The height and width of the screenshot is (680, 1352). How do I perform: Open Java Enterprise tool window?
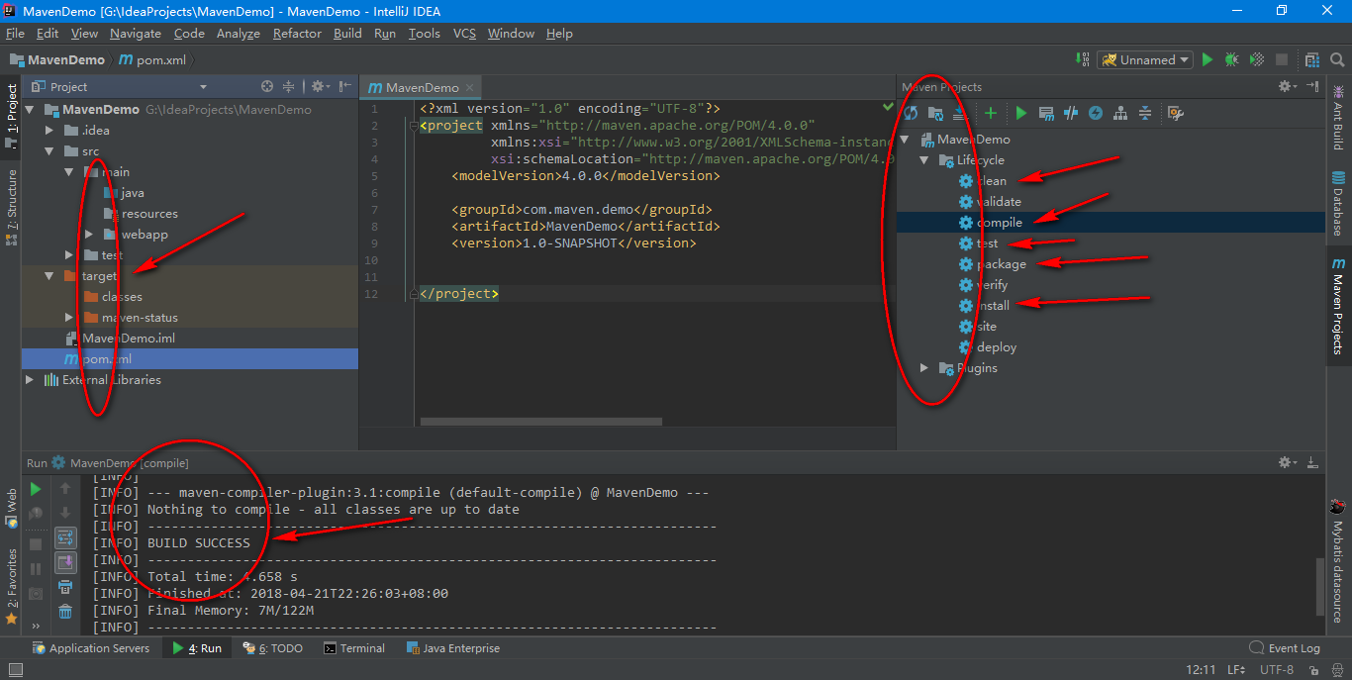pos(452,648)
